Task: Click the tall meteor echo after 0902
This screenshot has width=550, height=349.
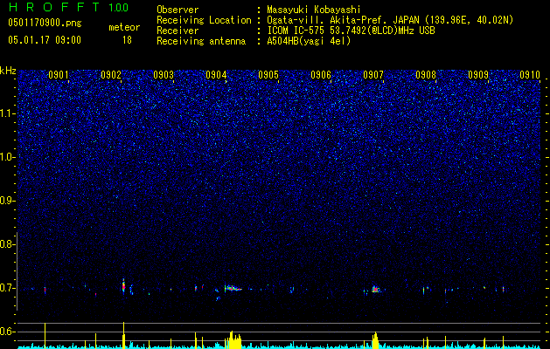Action: 123,286
